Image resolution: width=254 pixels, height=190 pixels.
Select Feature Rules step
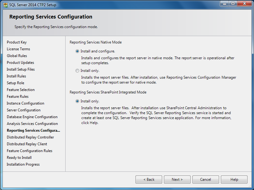click(18, 97)
